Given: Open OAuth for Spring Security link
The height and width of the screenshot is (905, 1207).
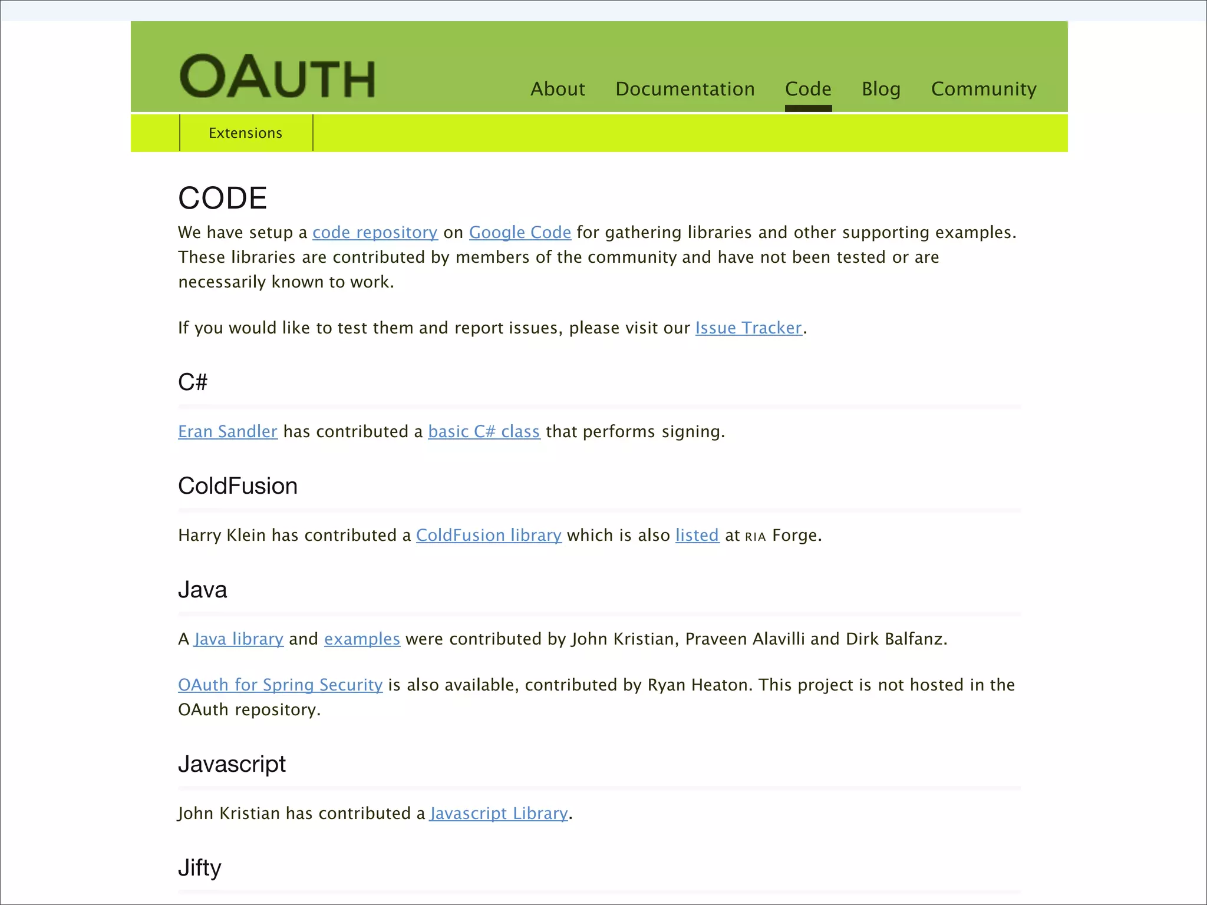Looking at the screenshot, I should coord(281,685).
